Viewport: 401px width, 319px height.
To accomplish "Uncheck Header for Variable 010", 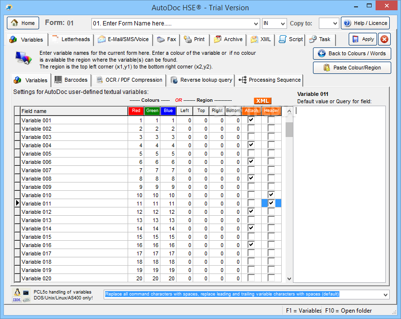I will click(x=271, y=195).
